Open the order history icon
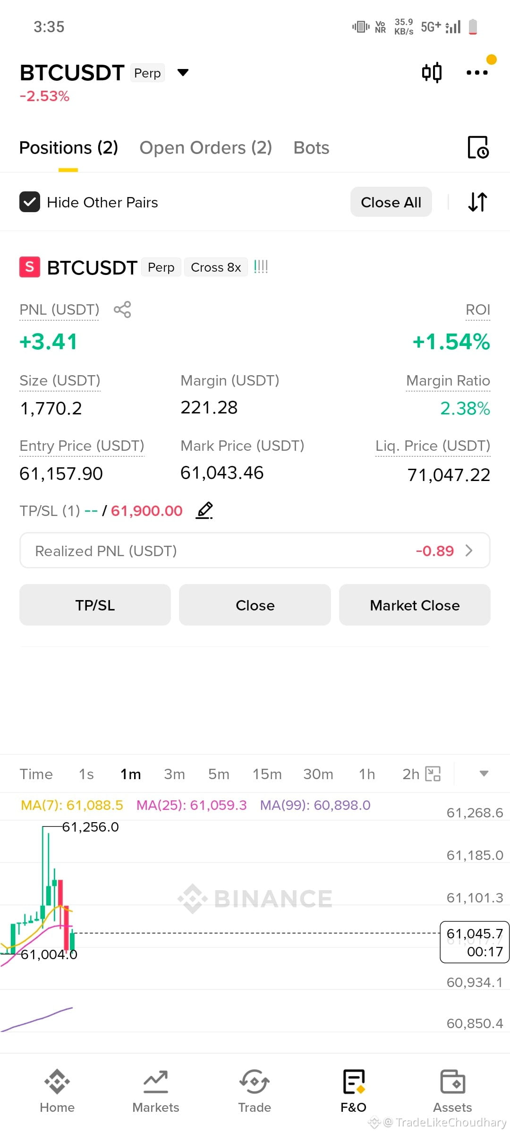 (478, 147)
